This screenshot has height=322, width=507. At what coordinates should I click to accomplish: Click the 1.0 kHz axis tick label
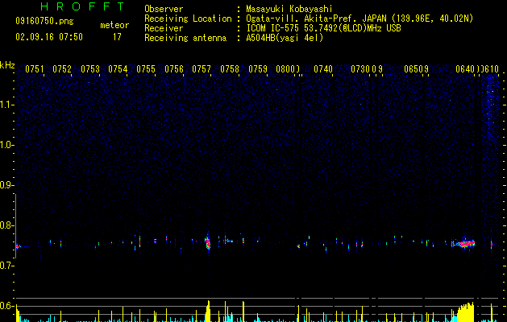coord(6,145)
